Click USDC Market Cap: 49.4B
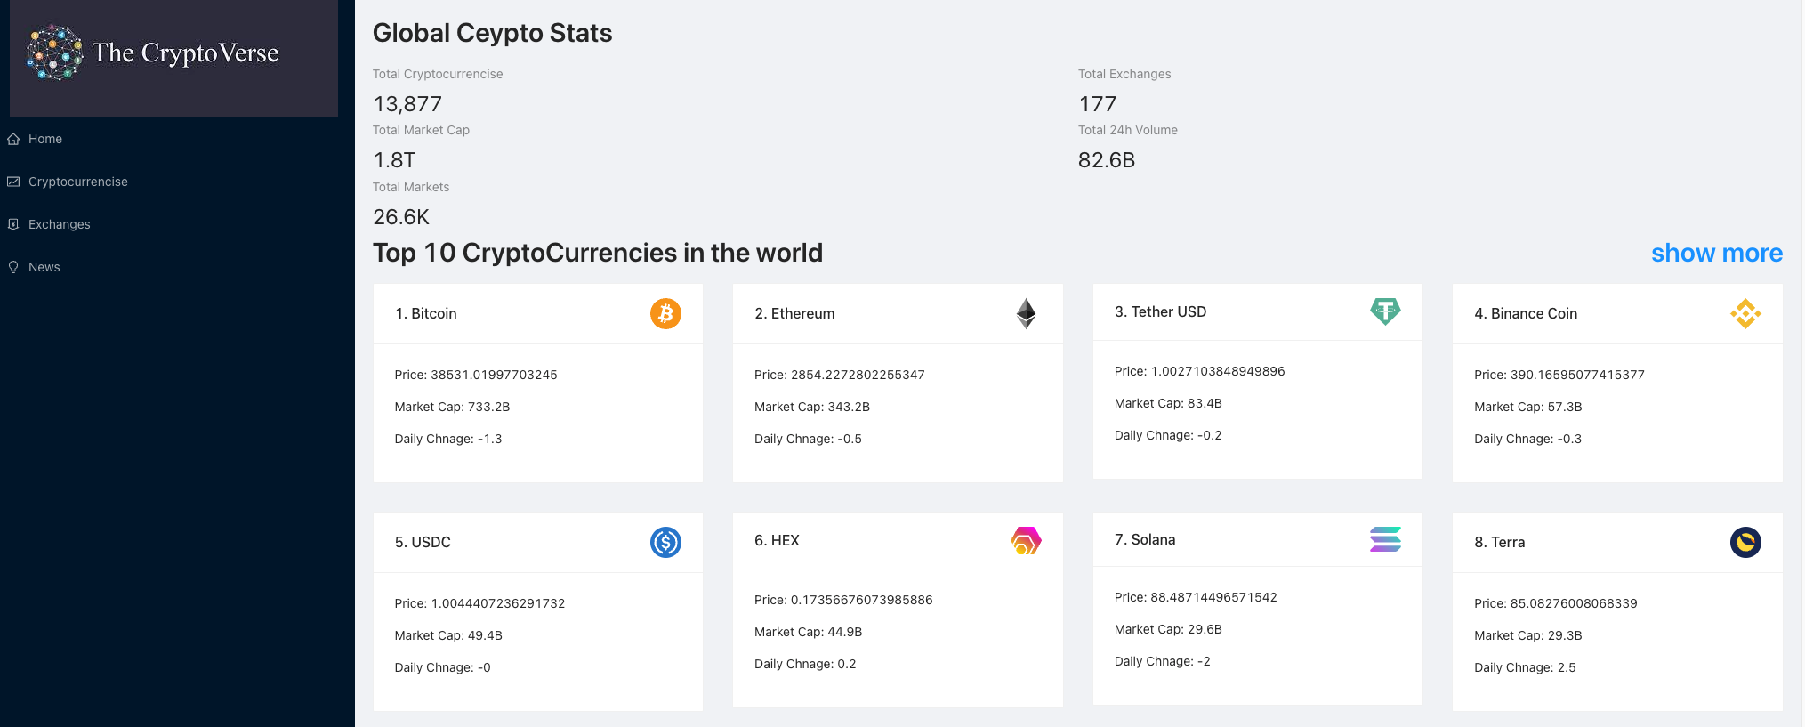 click(448, 635)
